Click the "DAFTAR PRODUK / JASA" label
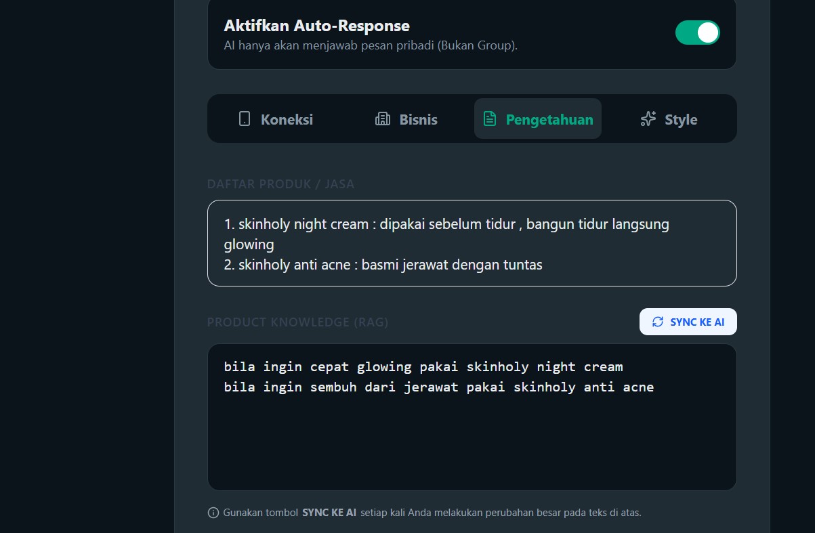Screen dimensions: 815x533 [280, 184]
